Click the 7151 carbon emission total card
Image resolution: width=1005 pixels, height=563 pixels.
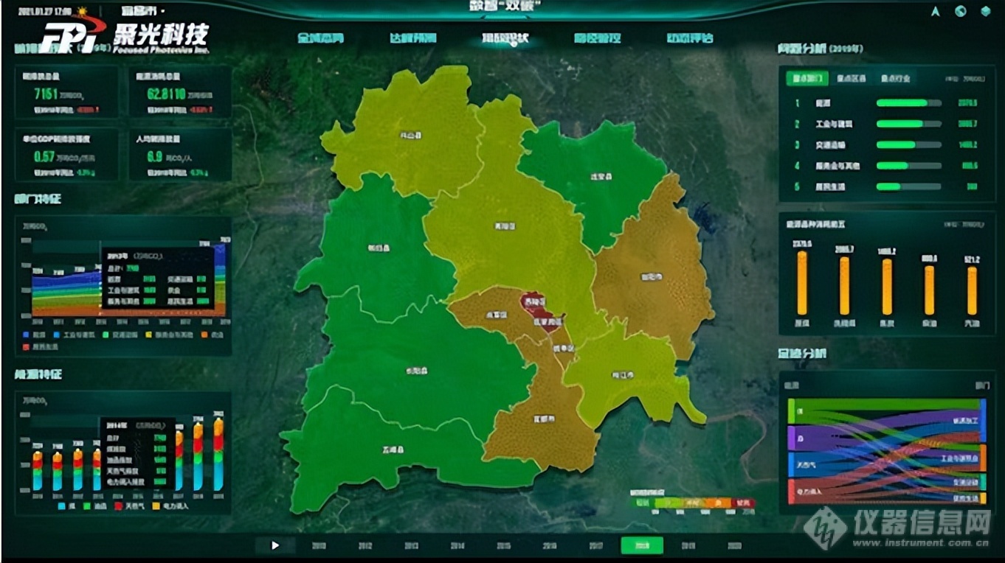tap(67, 92)
